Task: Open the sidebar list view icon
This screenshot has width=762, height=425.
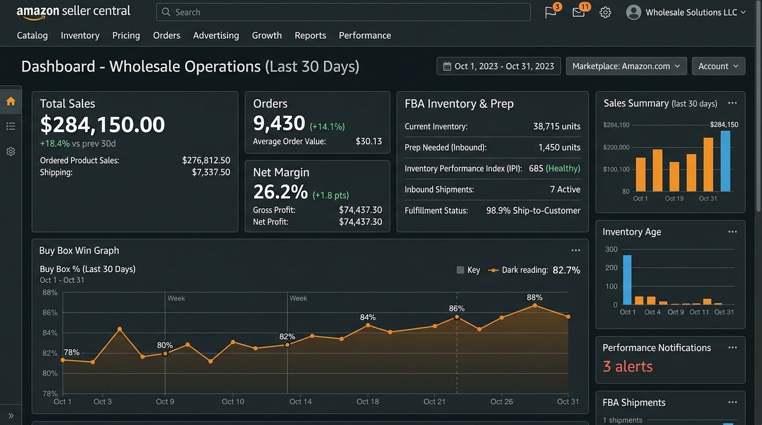Action: pos(11,126)
